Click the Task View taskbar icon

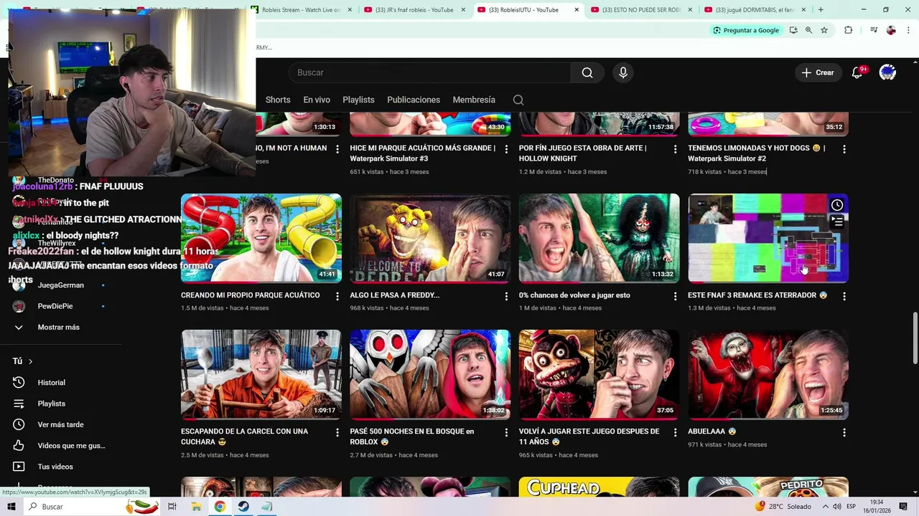click(172, 507)
